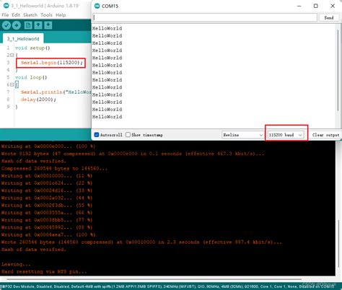The width and height of the screenshot is (342, 290).
Task: Open the Sketch menu
Action: point(30,15)
